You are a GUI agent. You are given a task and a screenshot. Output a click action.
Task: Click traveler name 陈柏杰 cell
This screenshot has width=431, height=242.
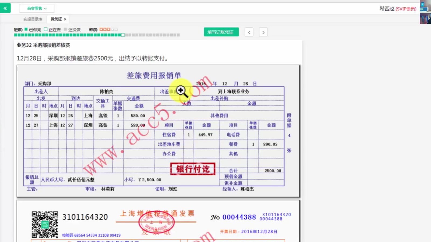(106, 91)
